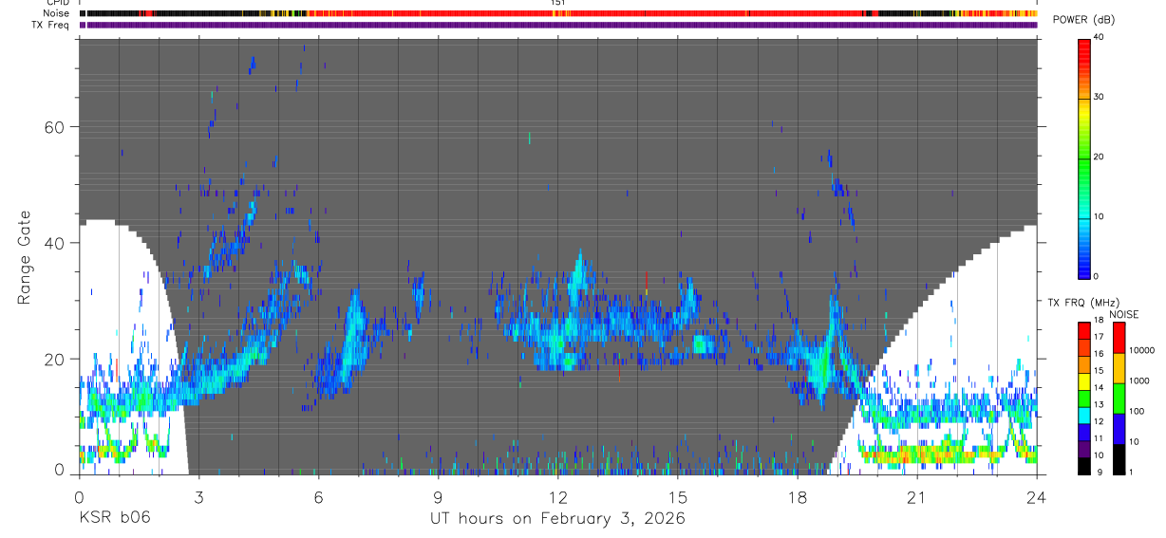Click the '100' tick on NOISE scale
The image size is (1166, 538).
1138,411
